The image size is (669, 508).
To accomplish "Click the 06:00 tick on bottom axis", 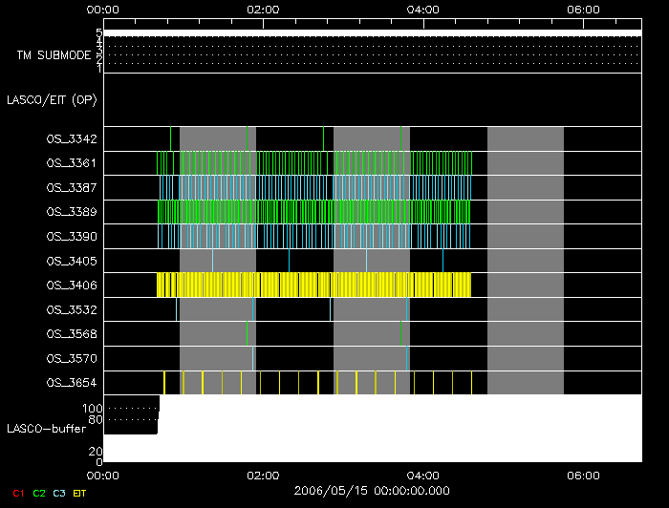I will click(583, 475).
